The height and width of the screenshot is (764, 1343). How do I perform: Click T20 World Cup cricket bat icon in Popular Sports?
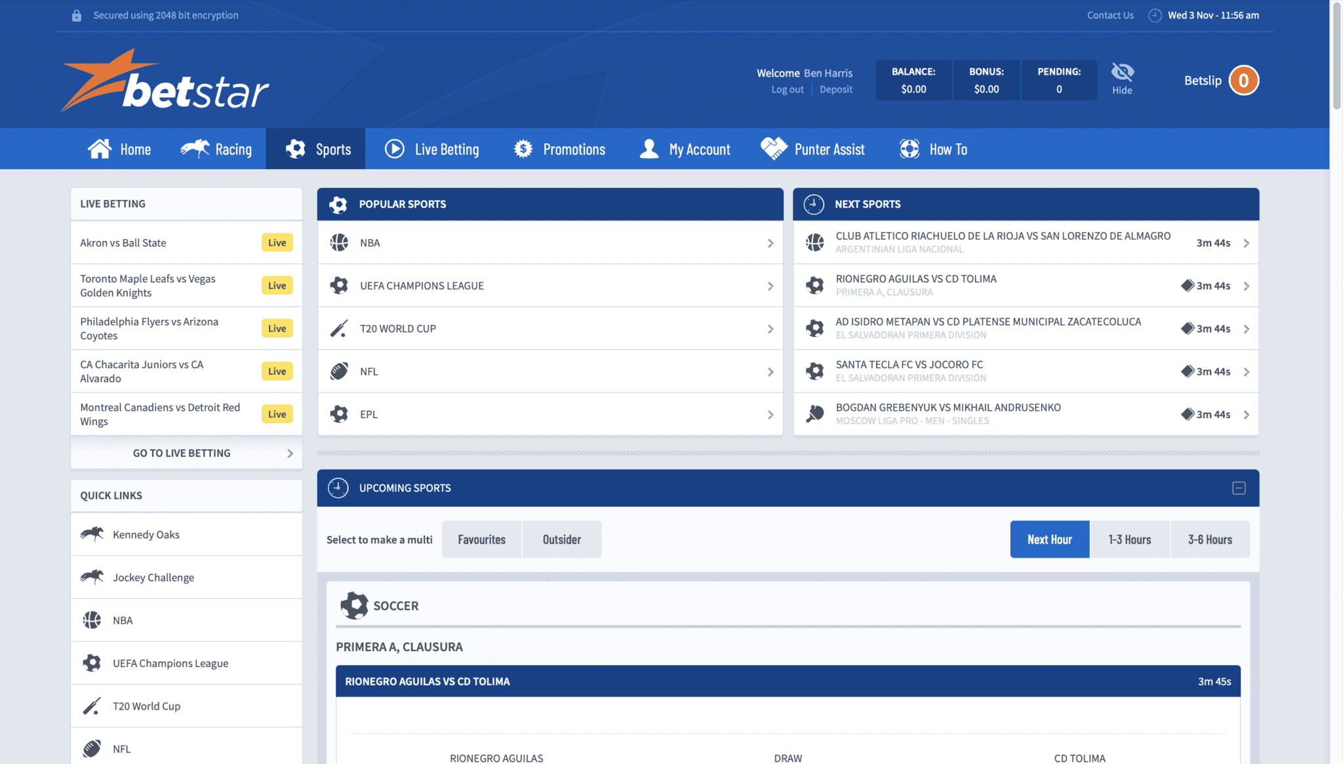[x=339, y=328]
